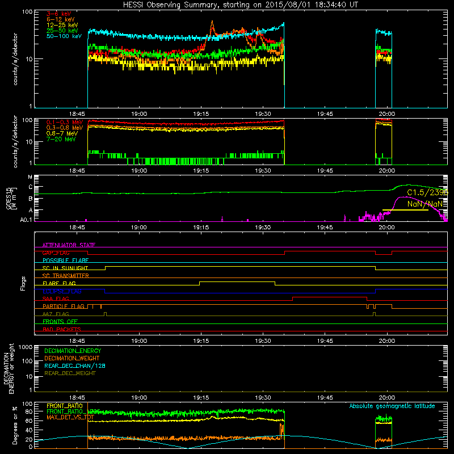Click the 20:00 tick label beneath the GOES panel
Screen dimensions: 454x454
pyautogui.click(x=387, y=228)
